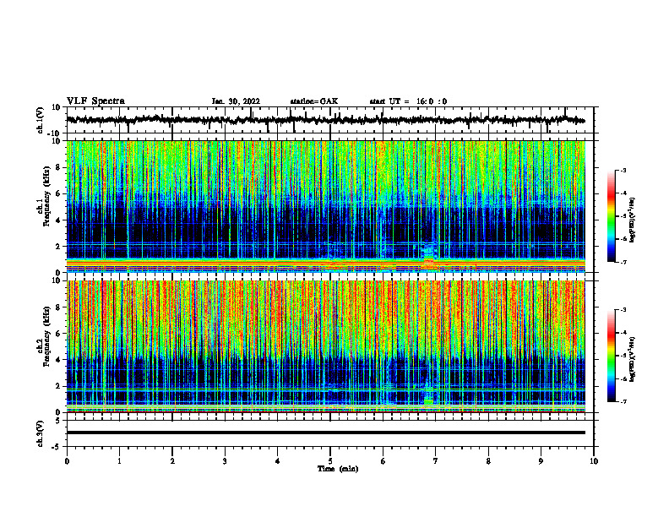Click ch.1 frequency axis tick "2"
Screen dimensions: 669x517
[58, 247]
